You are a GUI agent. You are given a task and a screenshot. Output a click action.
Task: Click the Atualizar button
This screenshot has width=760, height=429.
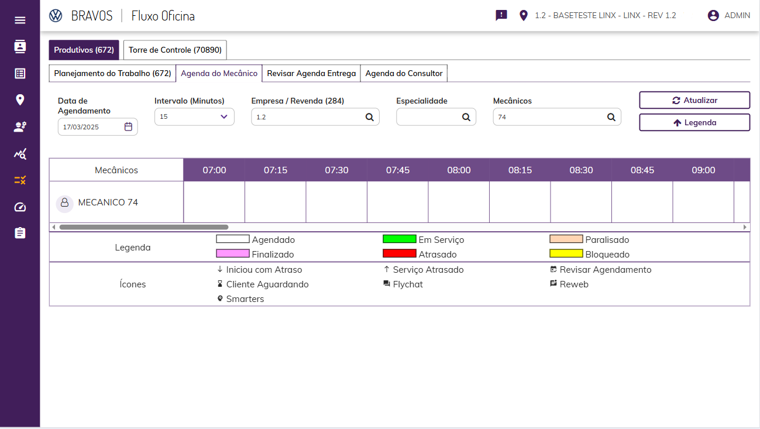point(694,100)
